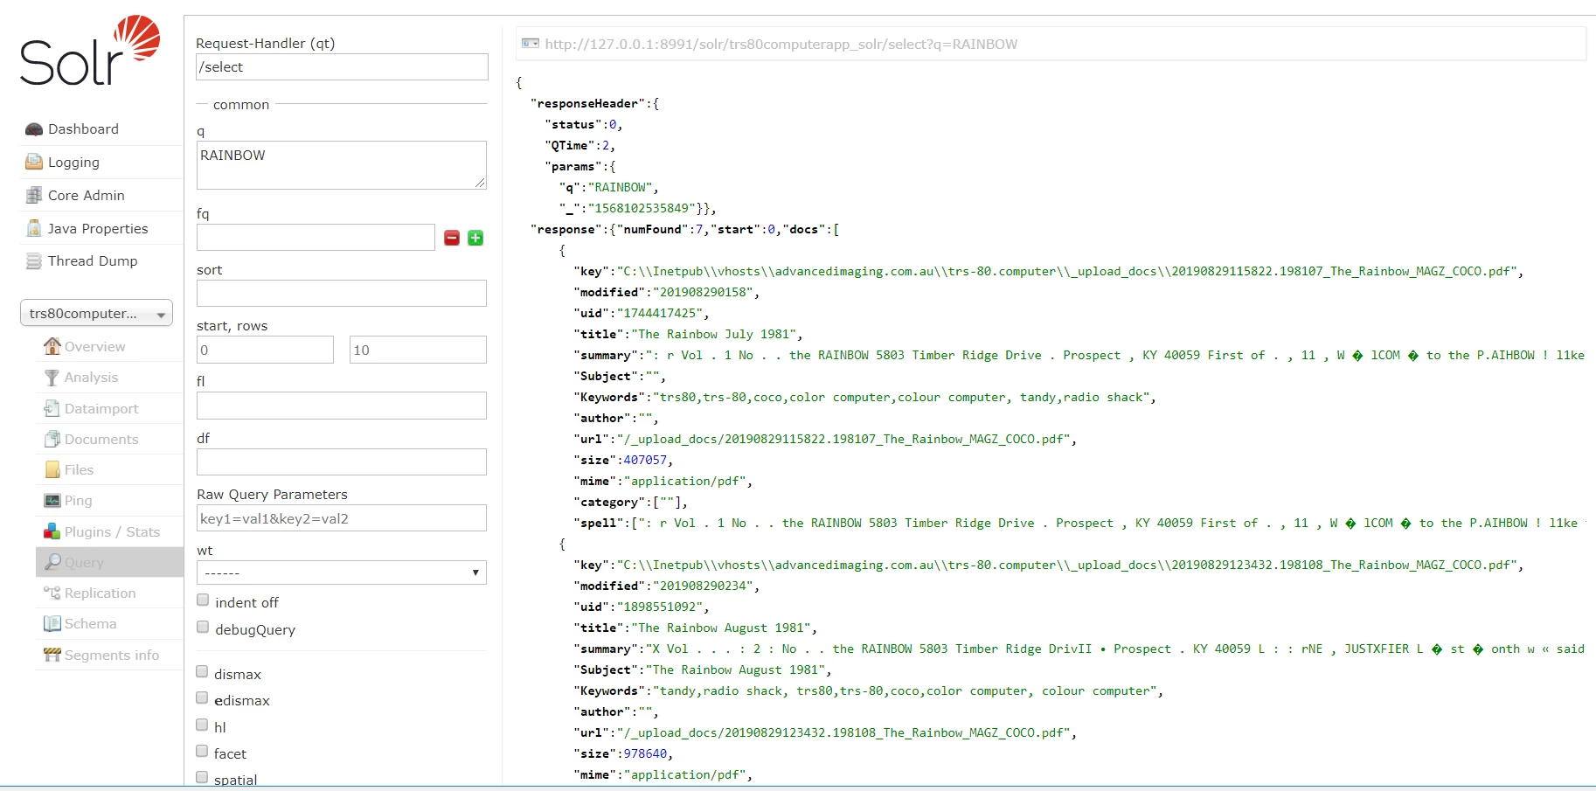
Task: Open the Analysis link
Action: click(x=91, y=378)
